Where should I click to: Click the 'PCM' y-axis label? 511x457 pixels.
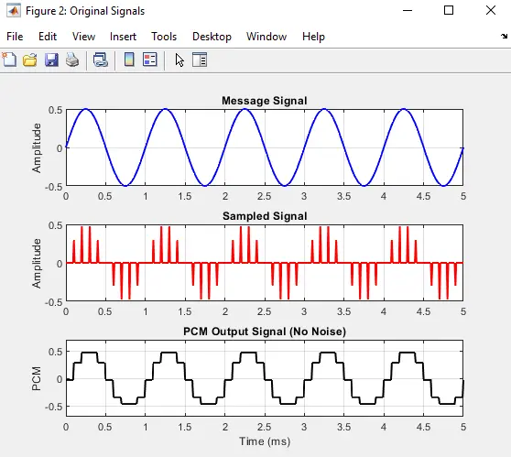click(x=37, y=378)
